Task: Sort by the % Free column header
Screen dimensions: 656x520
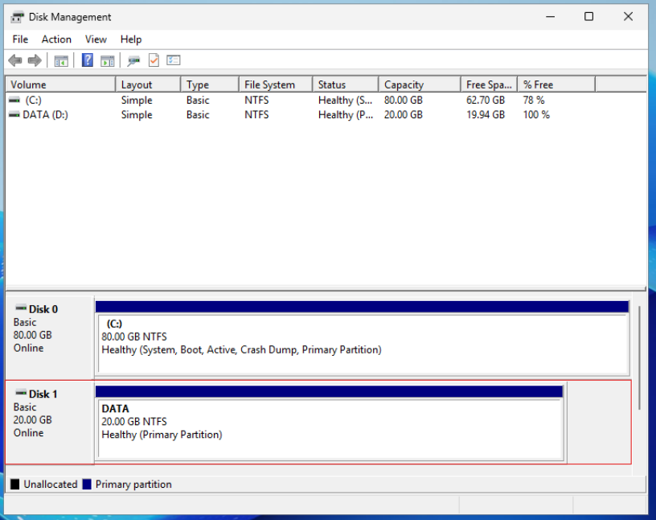Action: [556, 85]
